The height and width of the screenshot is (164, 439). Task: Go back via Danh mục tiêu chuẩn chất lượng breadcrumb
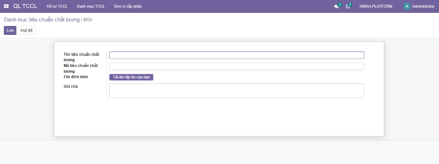(x=42, y=20)
